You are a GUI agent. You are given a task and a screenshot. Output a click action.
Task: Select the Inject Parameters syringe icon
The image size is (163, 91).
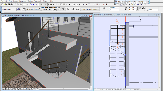tap(36, 5)
